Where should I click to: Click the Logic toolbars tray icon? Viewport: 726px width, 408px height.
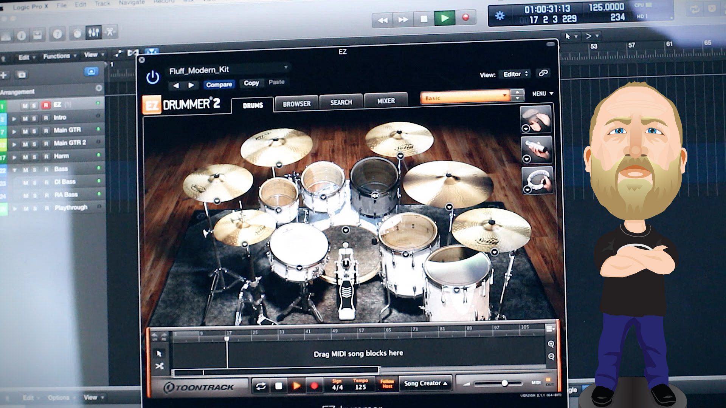[37, 36]
